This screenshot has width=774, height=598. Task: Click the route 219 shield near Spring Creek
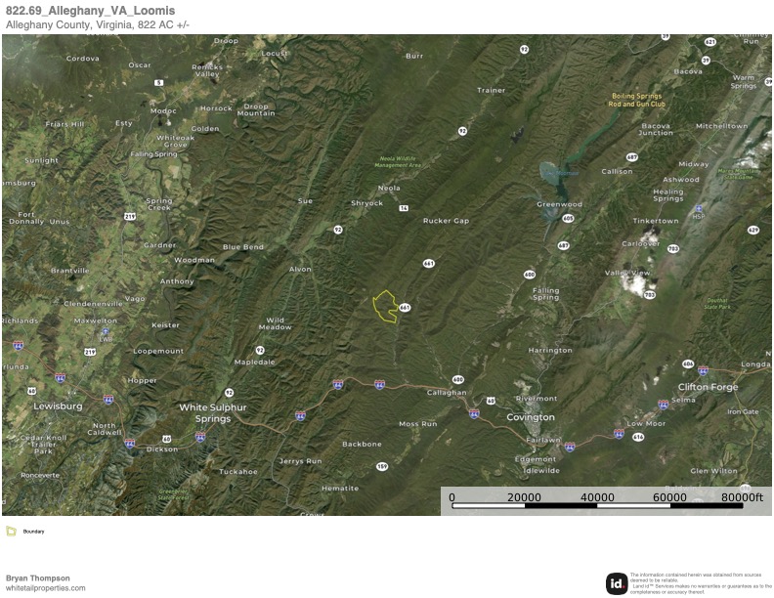pyautogui.click(x=130, y=216)
